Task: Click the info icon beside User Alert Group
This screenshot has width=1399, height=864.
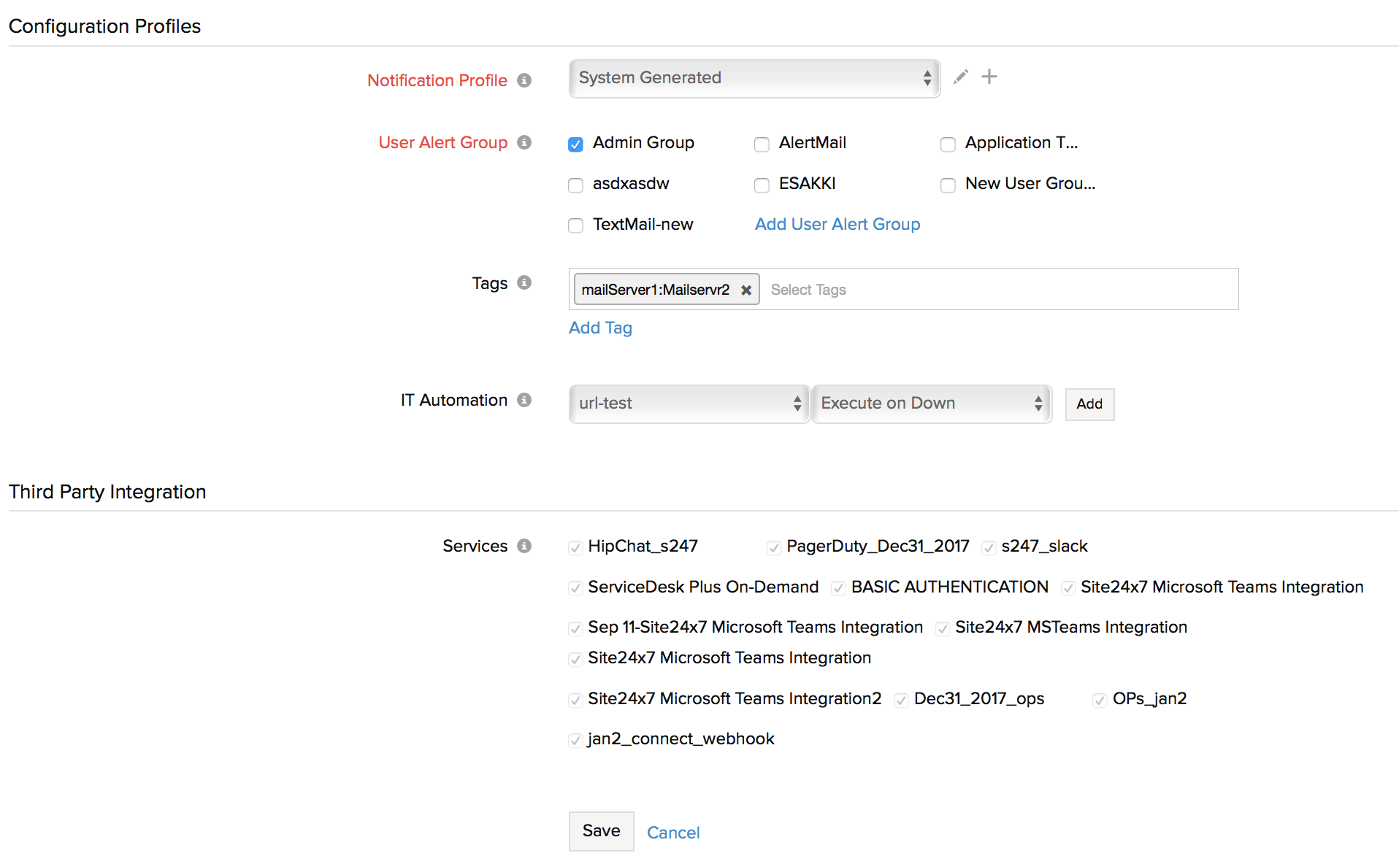Action: 524,142
